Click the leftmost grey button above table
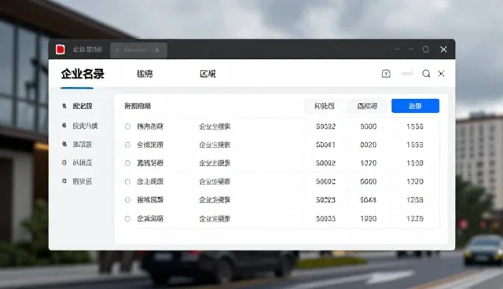 [x=325, y=106]
